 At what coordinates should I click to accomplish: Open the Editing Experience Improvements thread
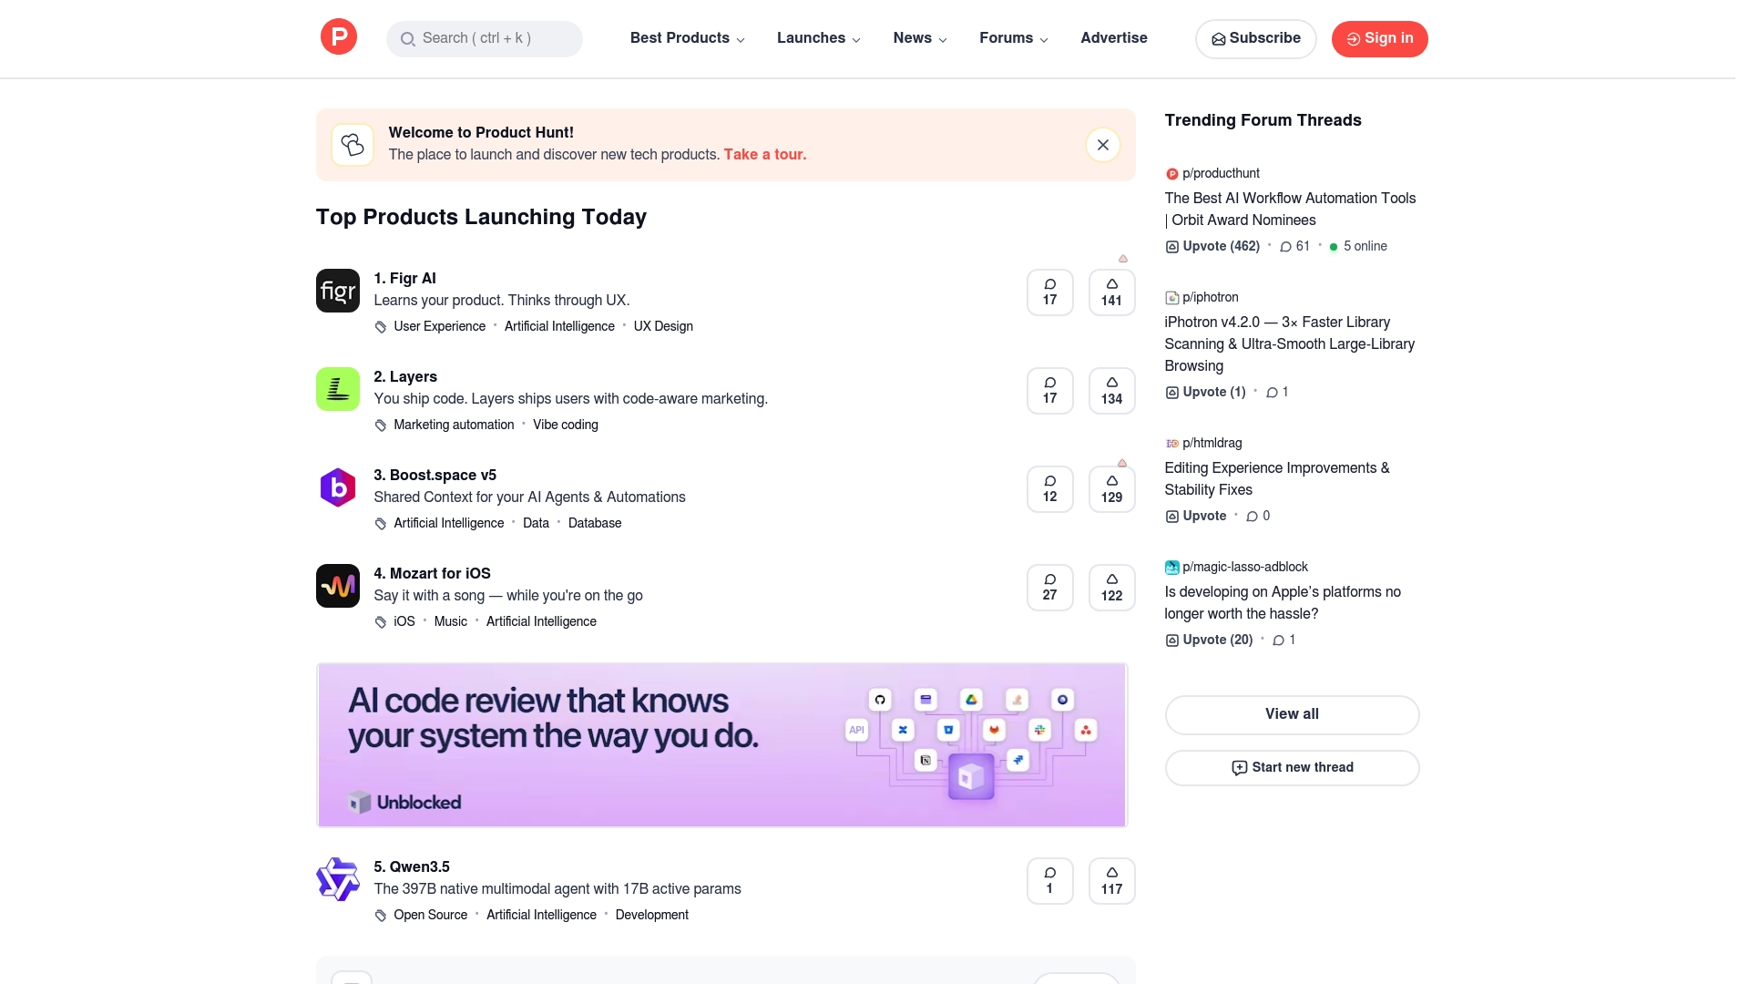coord(1277,479)
